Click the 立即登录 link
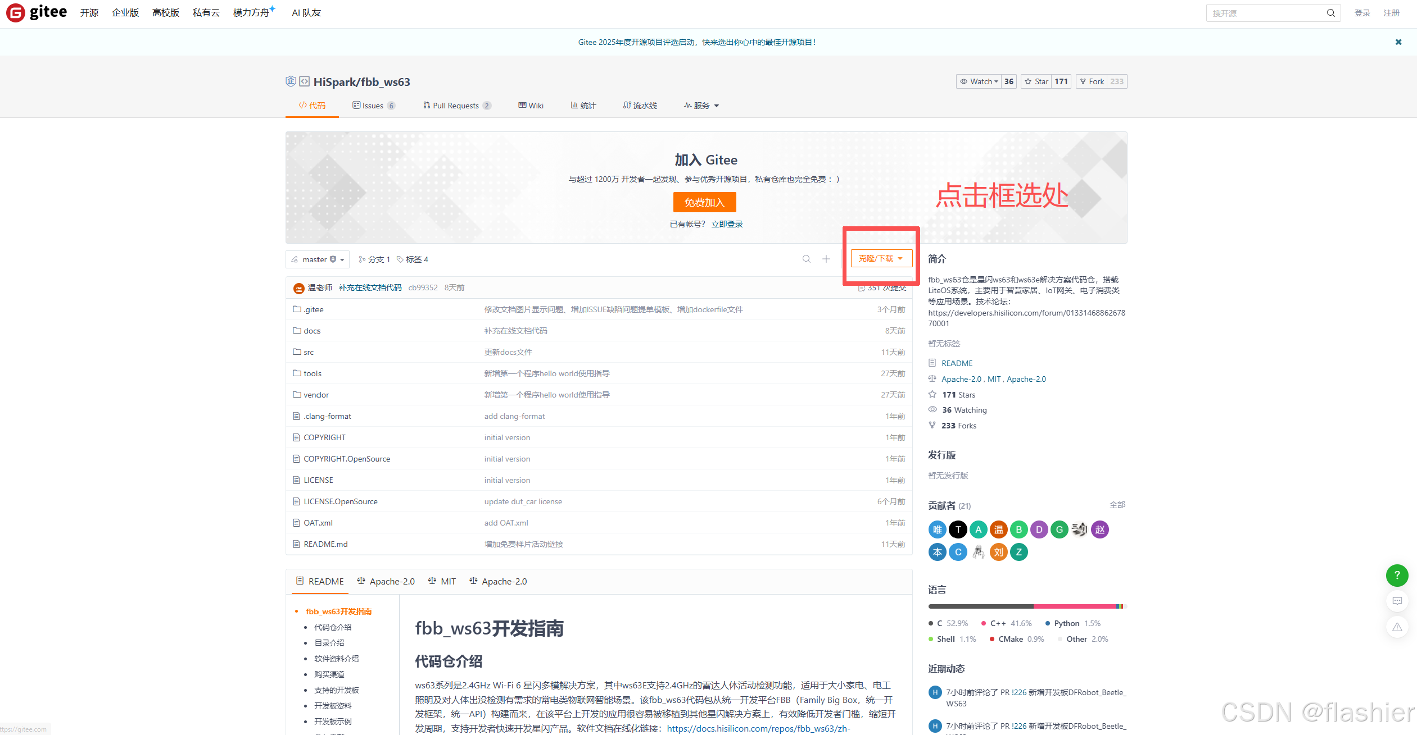This screenshot has width=1417, height=735. (x=727, y=224)
